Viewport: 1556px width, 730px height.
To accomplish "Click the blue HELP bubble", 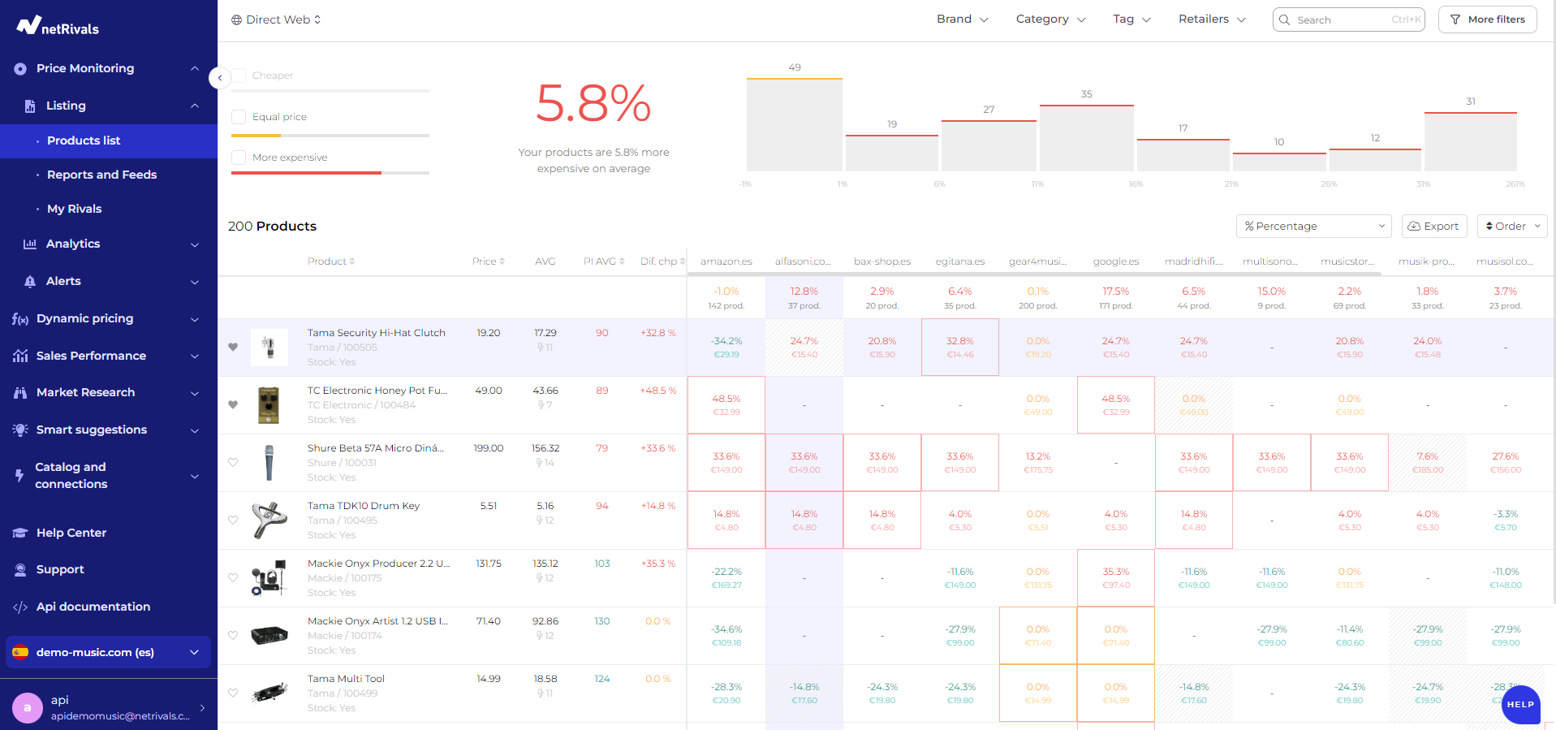I will 1519,704.
